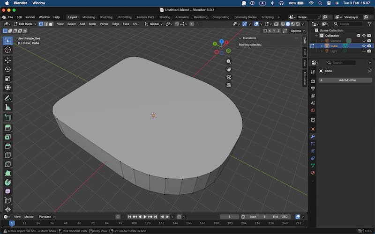Screen dimensions: 375x234
Task: Click the End frame field showing 250
Action: [x=282, y=217]
